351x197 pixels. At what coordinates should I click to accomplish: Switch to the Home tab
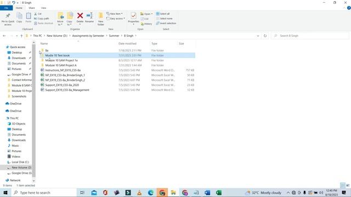tap(19, 8)
